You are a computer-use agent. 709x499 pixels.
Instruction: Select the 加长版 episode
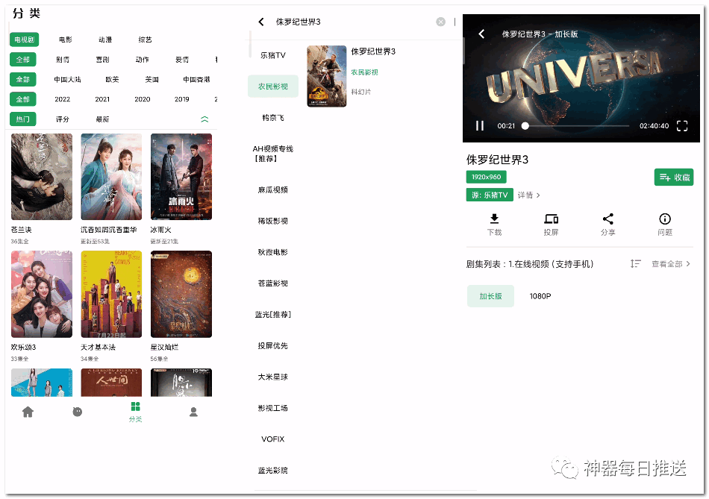pyautogui.click(x=490, y=296)
